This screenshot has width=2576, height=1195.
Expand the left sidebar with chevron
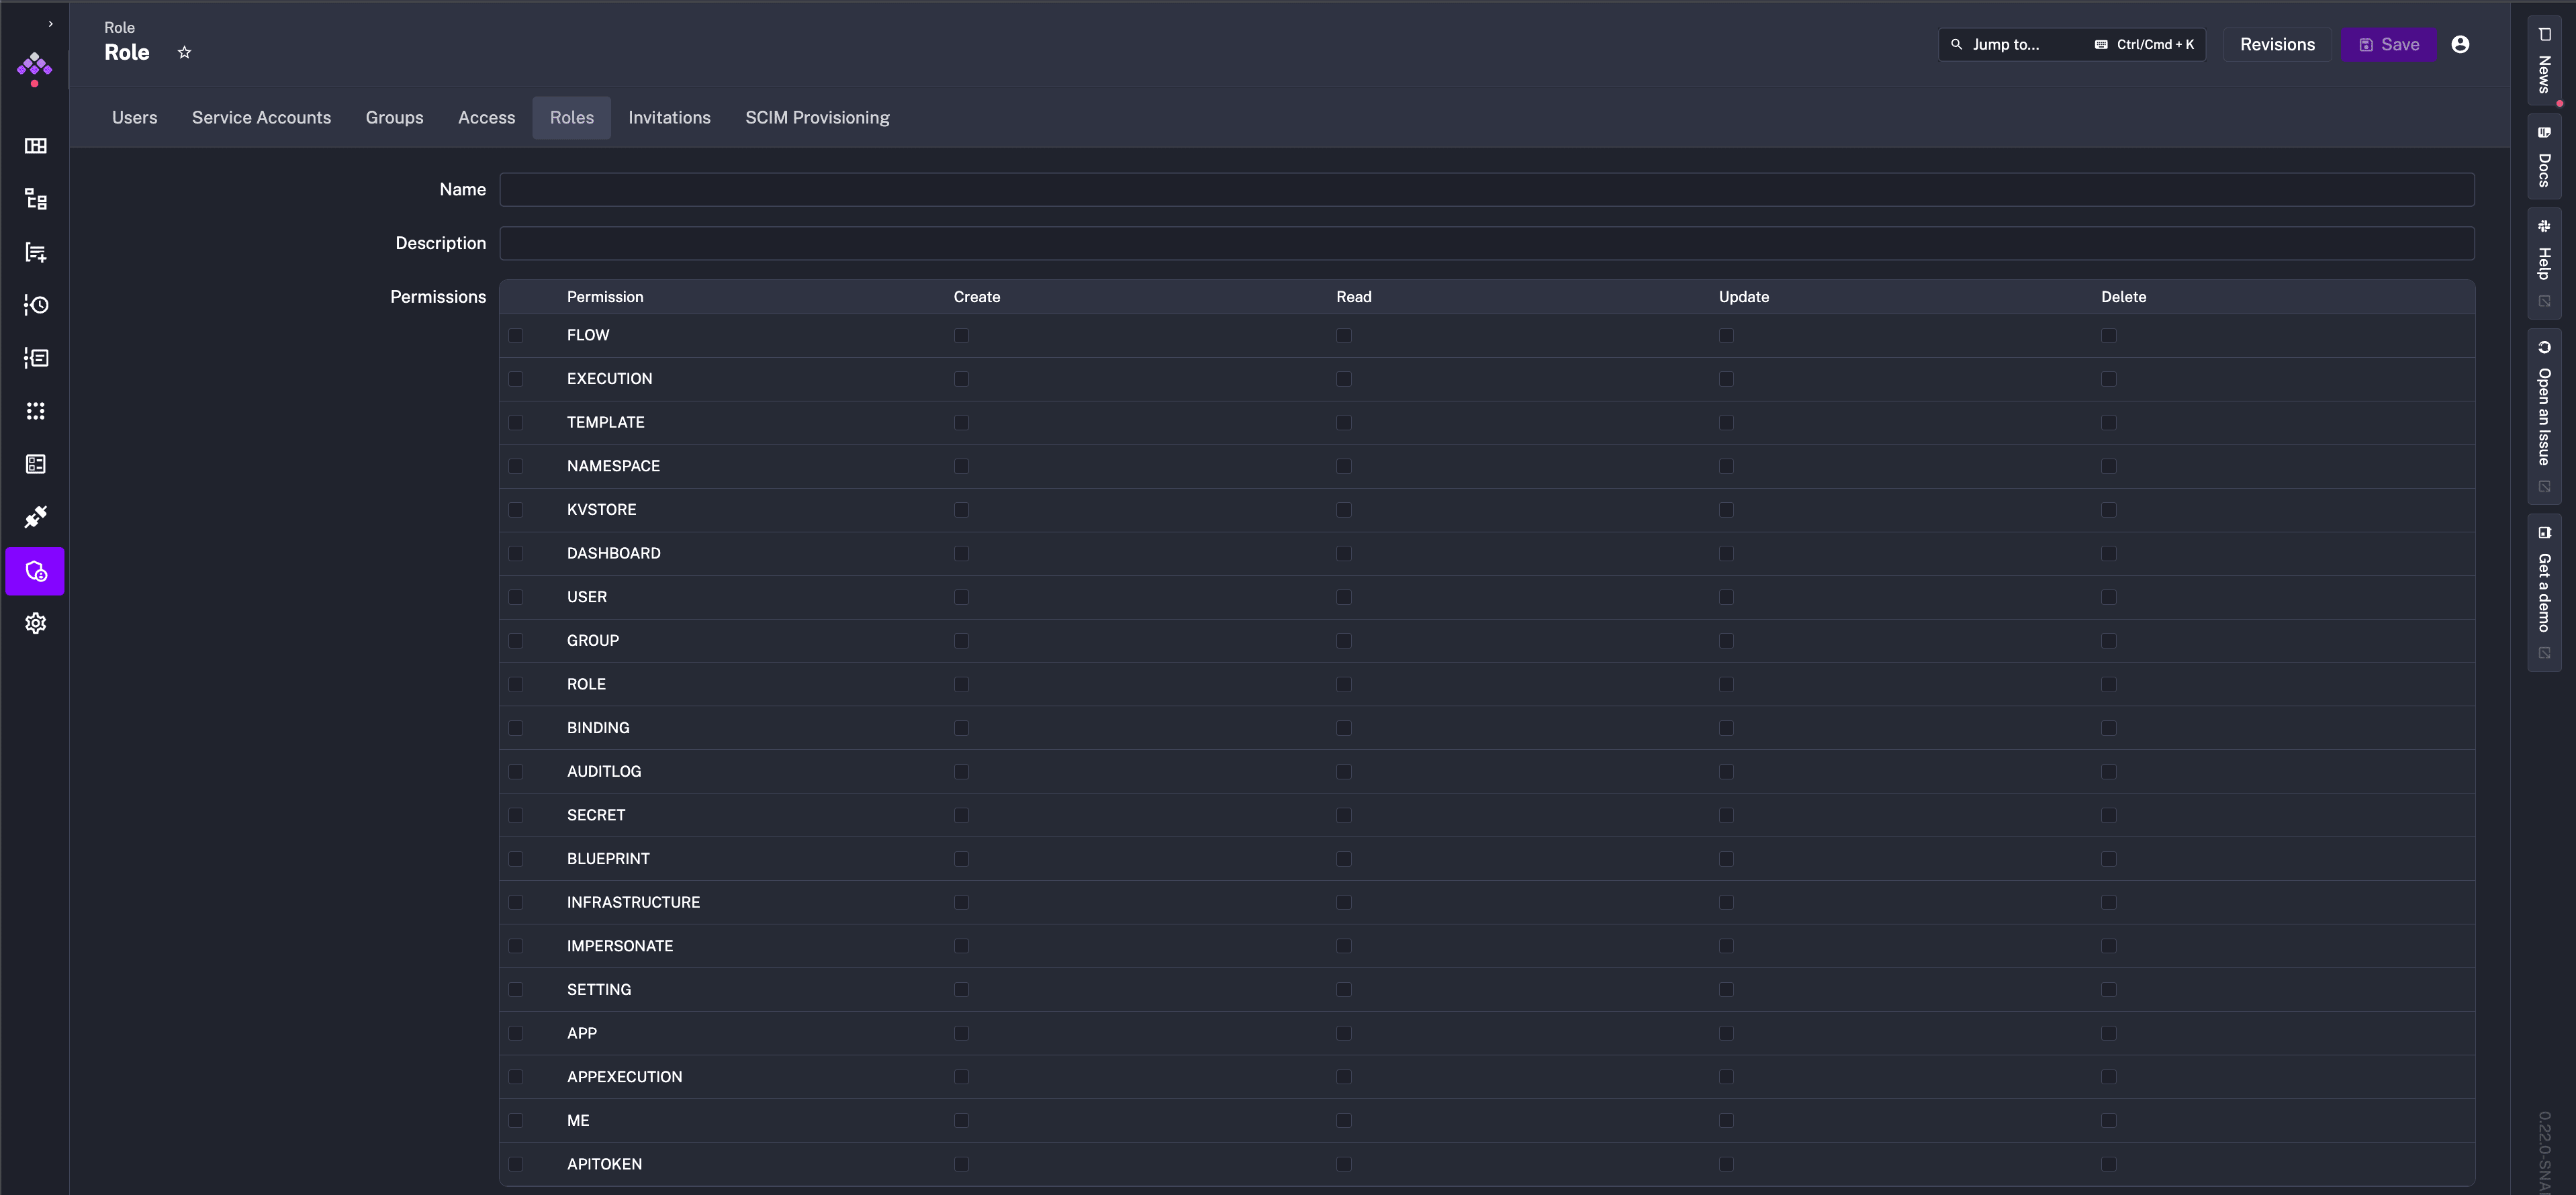click(50, 24)
